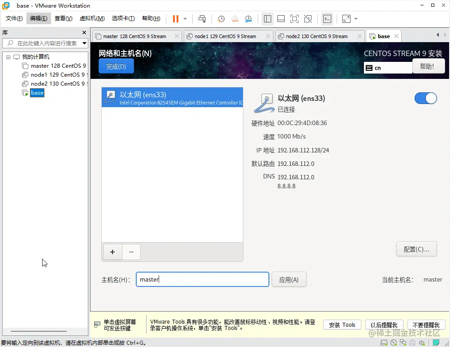Add a network device with plus button
This screenshot has width=450, height=347.
[x=112, y=252]
